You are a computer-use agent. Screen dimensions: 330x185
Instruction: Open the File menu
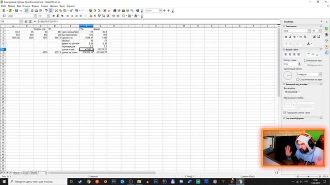[x=4, y=6]
